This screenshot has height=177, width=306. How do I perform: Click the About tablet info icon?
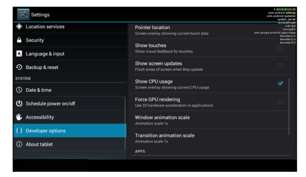click(x=19, y=144)
